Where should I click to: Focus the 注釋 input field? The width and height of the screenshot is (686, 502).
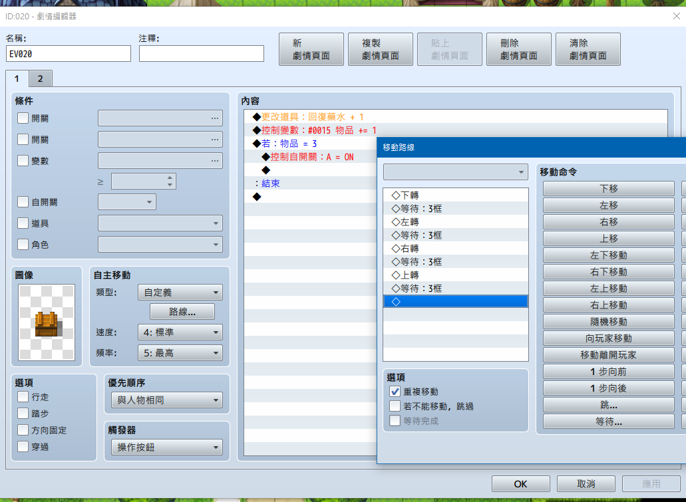(201, 54)
